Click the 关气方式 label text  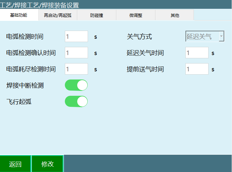click(139, 37)
